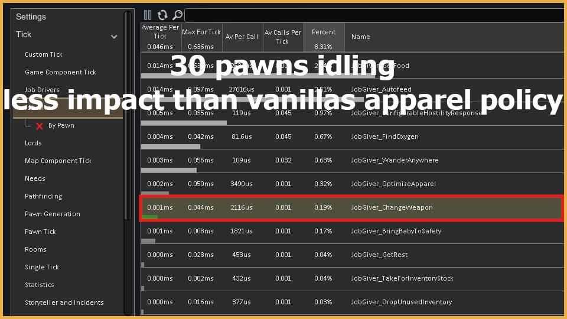Select JobGiver_ChangeWeapon row

[352, 207]
